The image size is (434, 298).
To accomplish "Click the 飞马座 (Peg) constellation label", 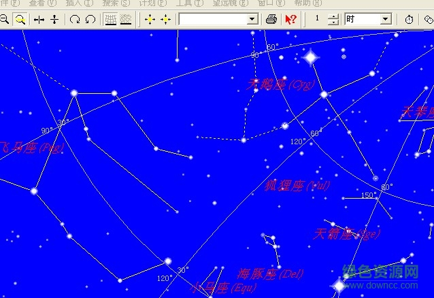I will [x=32, y=148].
